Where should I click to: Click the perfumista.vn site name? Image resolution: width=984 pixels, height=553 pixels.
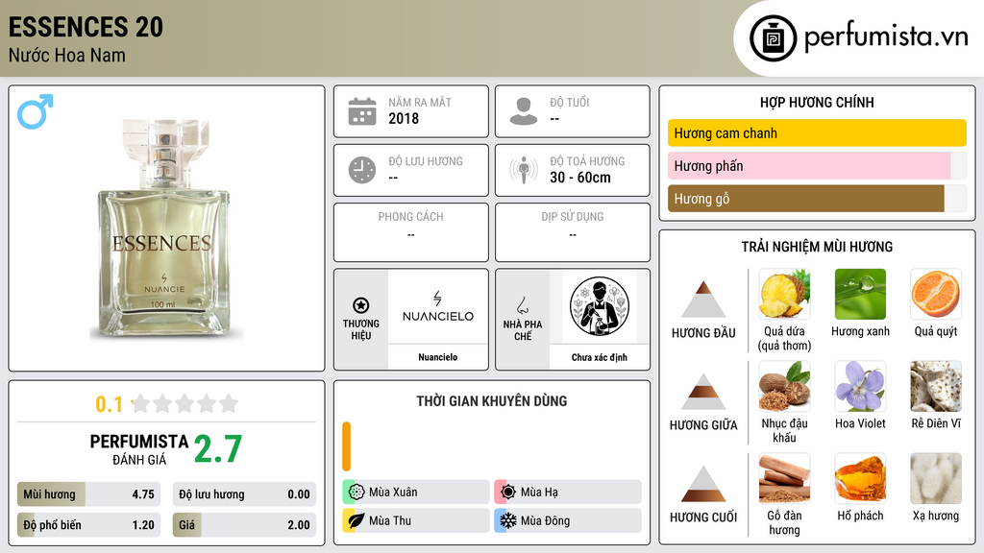pyautogui.click(x=886, y=36)
